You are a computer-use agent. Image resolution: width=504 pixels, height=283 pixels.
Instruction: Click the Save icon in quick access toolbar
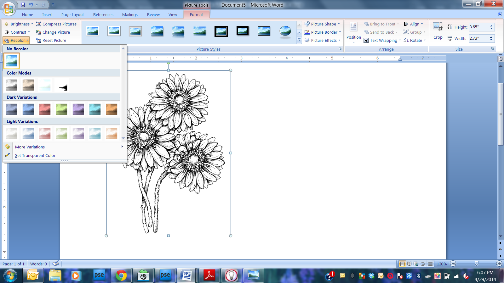point(23,5)
